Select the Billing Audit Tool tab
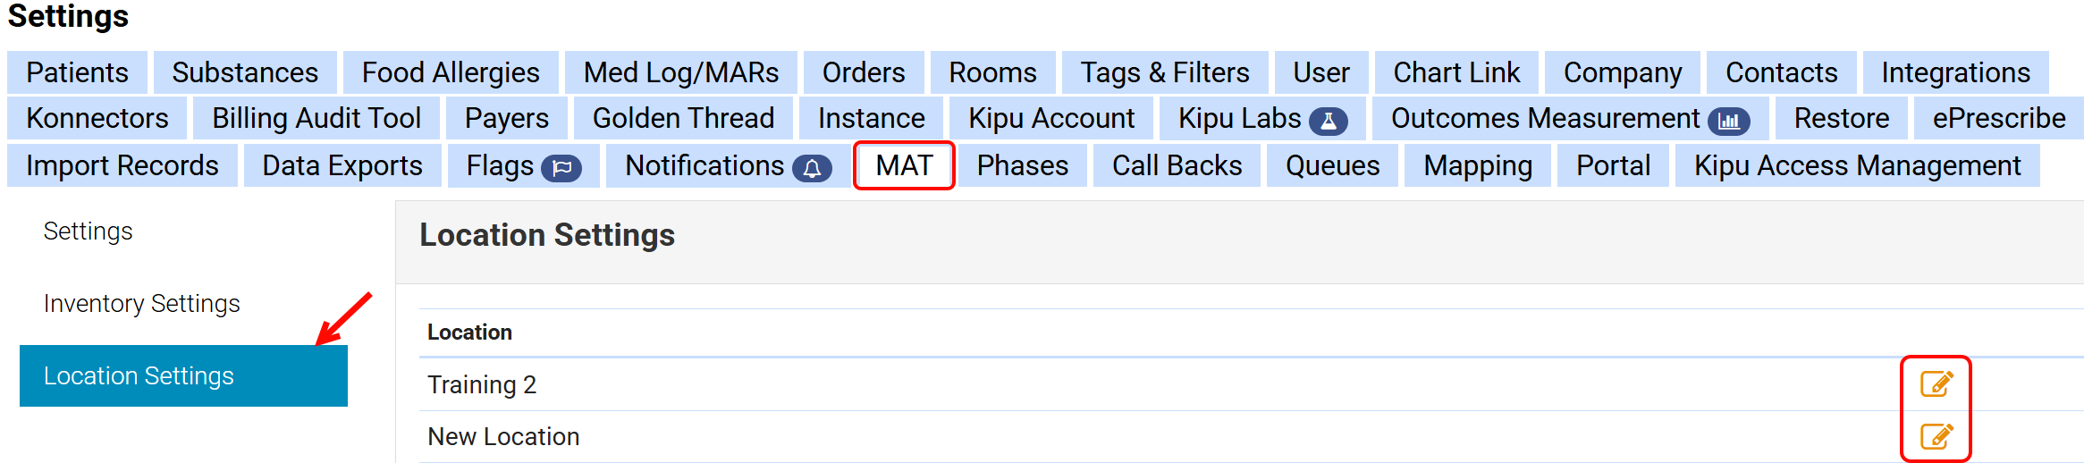This screenshot has width=2084, height=463. (316, 118)
